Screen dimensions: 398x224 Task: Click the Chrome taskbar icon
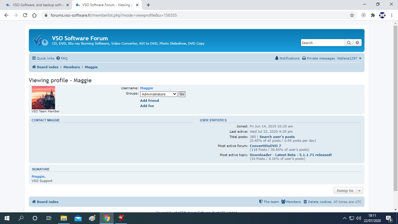point(106,218)
